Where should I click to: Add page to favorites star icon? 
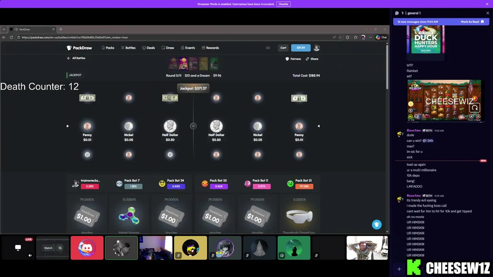340,37
